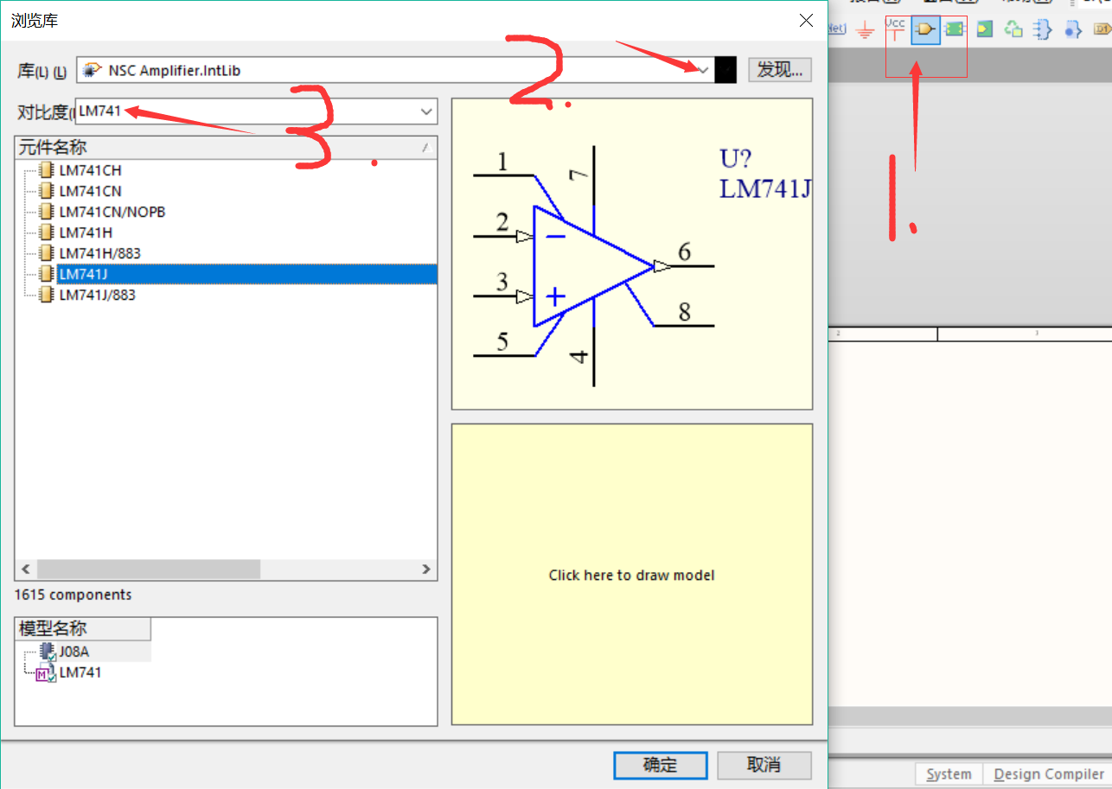Close the 浏览库 dialog with X
Viewport: 1112px width, 789px height.
(806, 20)
